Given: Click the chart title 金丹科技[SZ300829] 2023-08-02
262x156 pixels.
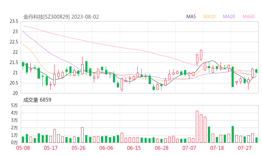Looking at the screenshot, I should point(61,17).
